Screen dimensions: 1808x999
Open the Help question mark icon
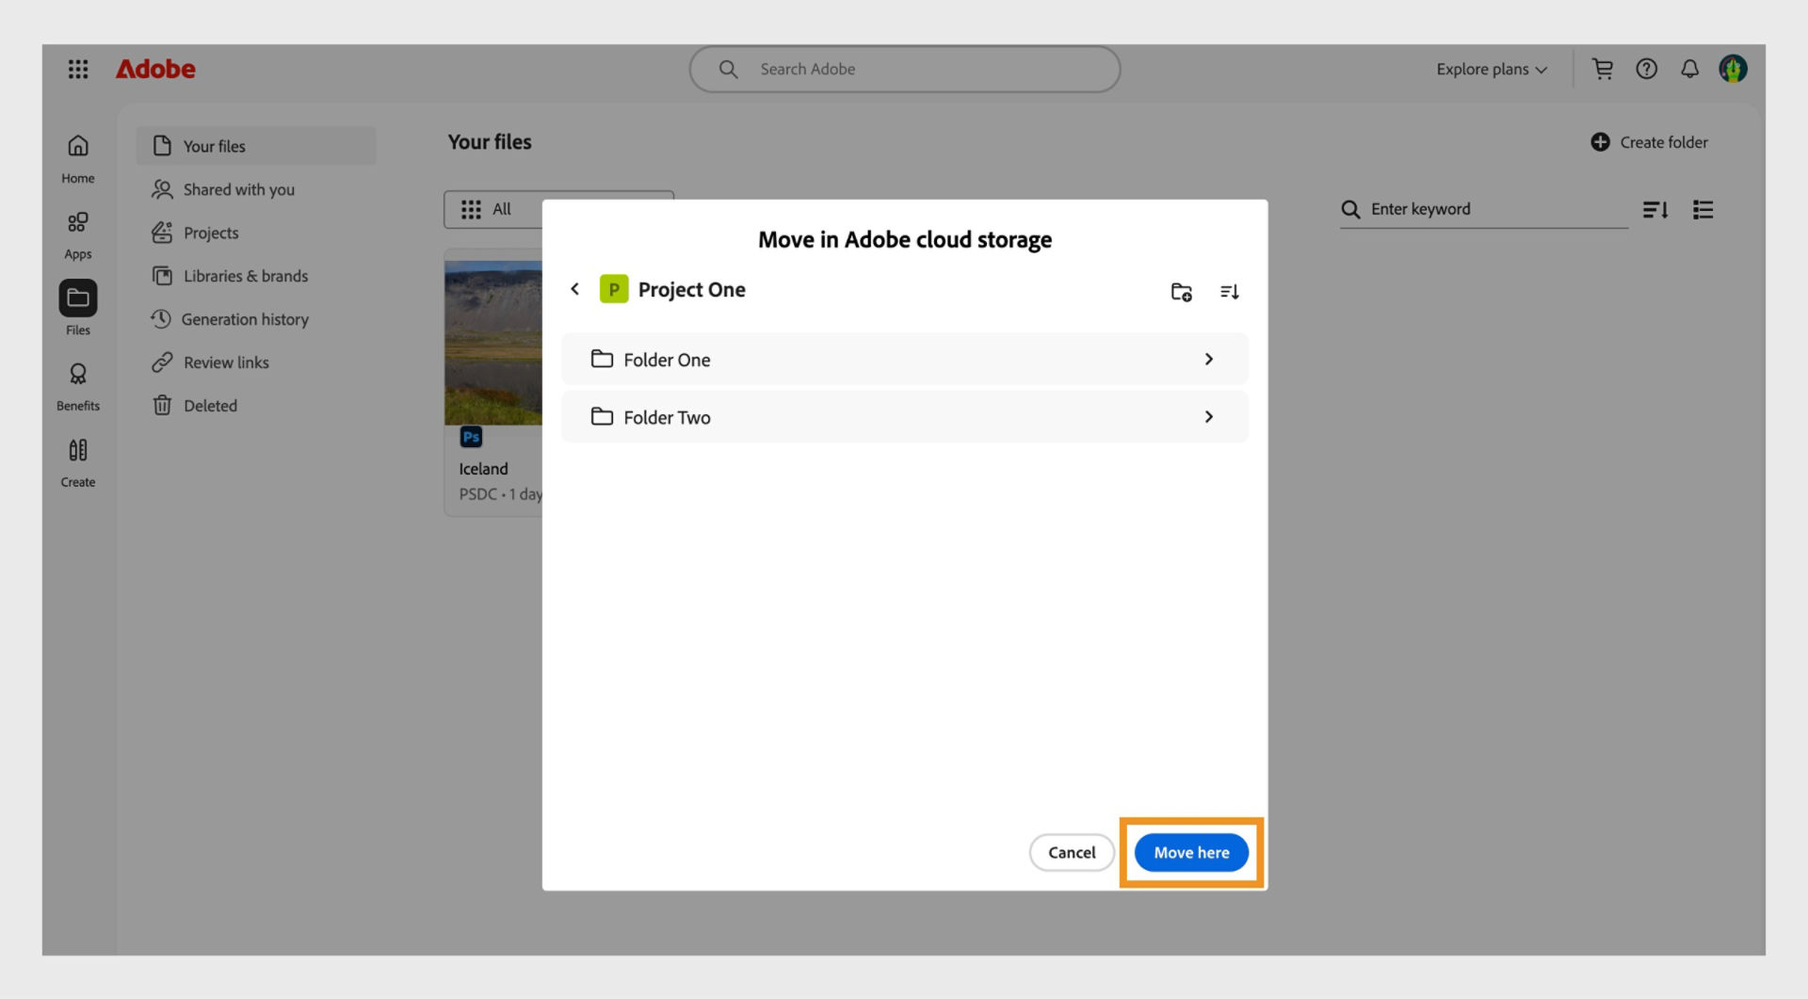1646,69
